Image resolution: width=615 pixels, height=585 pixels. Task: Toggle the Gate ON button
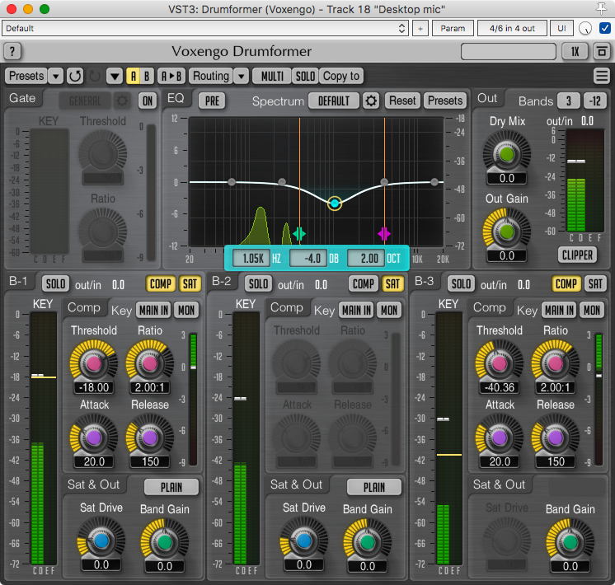148,101
